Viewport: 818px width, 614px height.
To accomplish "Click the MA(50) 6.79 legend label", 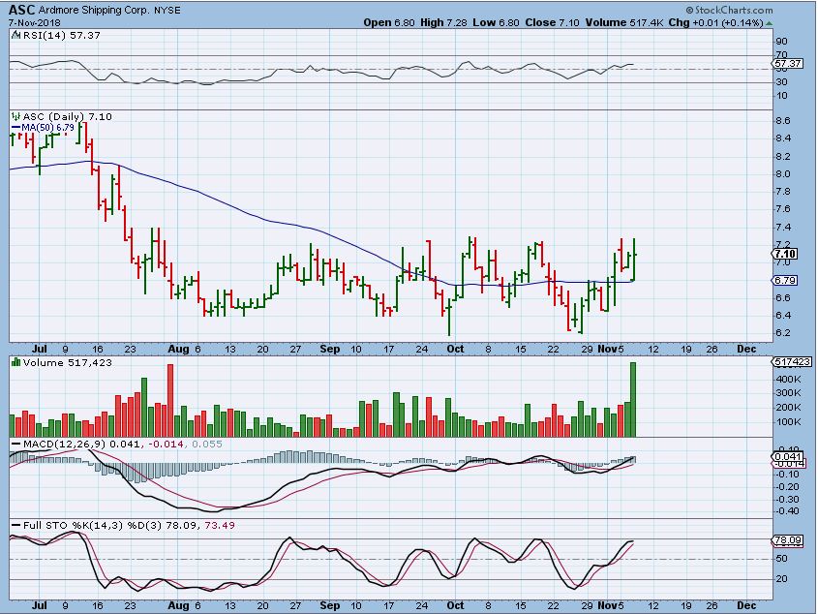I will (47, 128).
